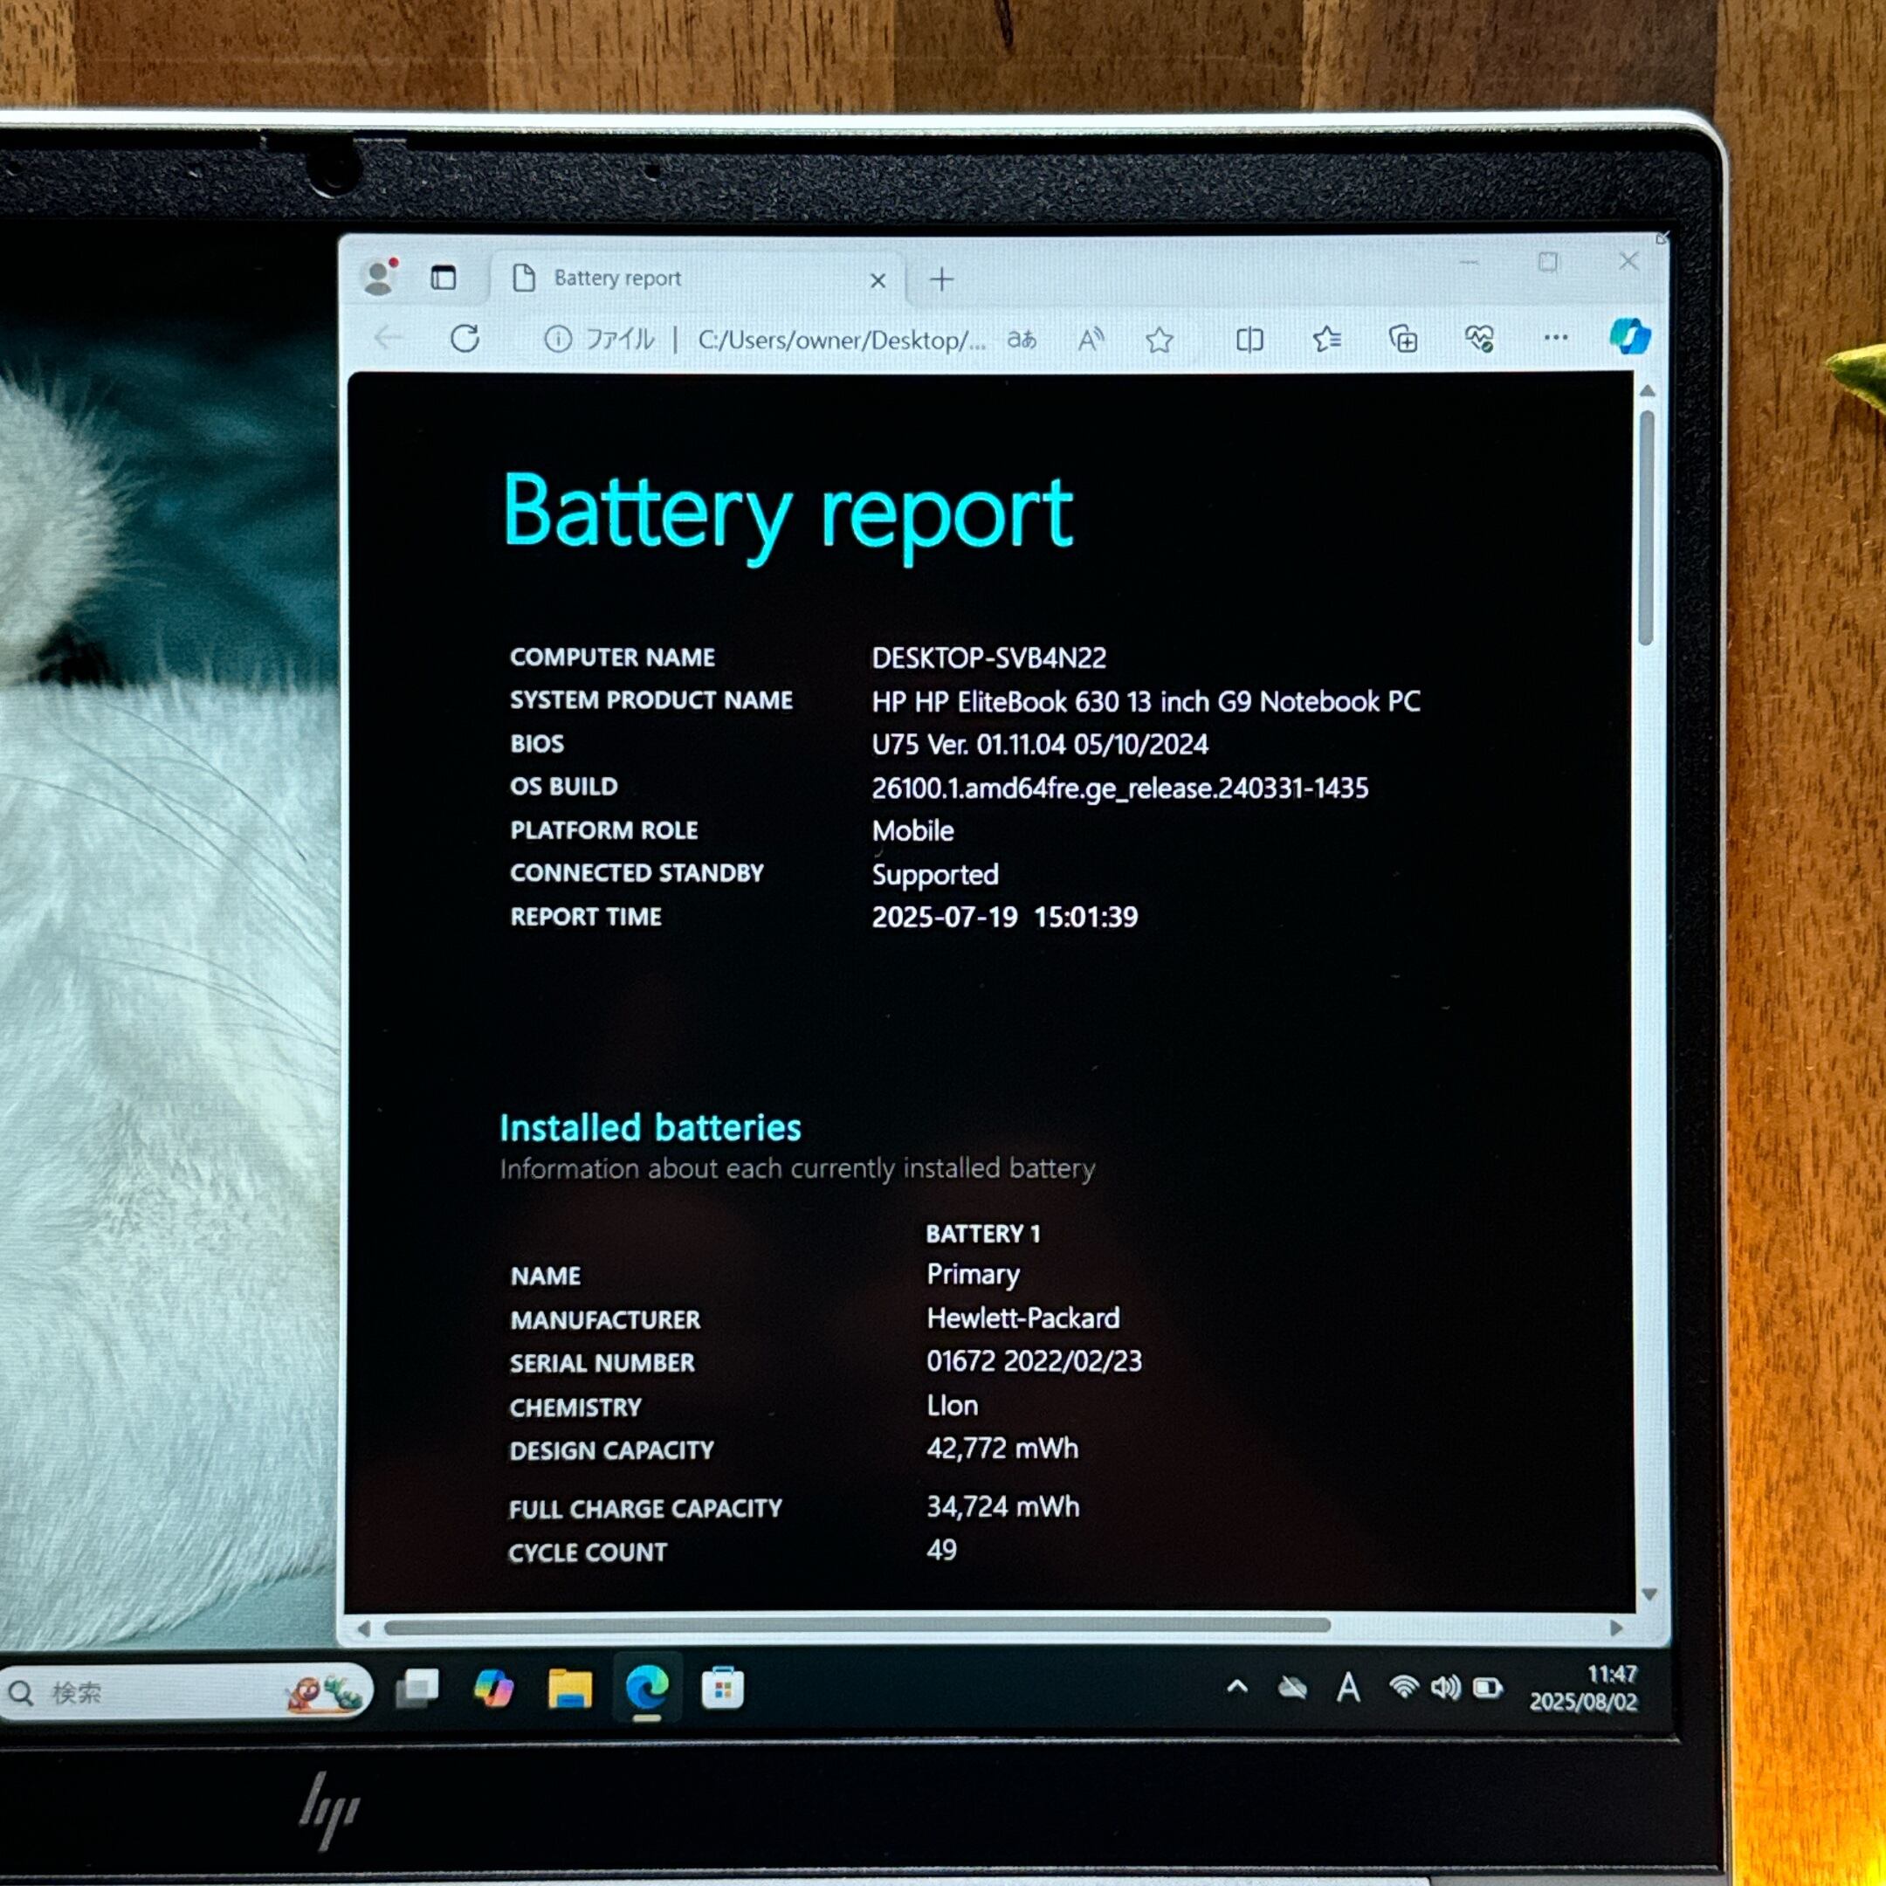Screen dimensions: 1886x1886
Task: Open a new tab with plus button
Action: tap(941, 281)
